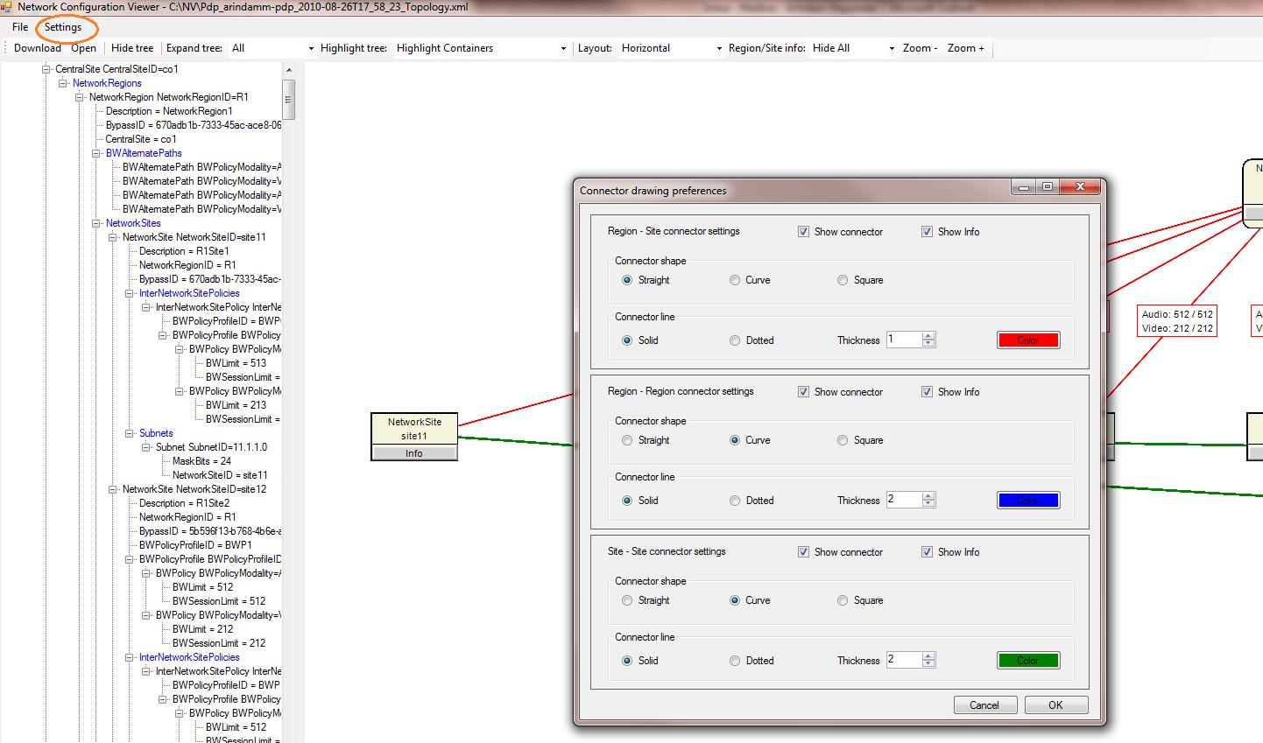Select Square shape for Region - Site connector
1263x743 pixels.
(x=843, y=280)
